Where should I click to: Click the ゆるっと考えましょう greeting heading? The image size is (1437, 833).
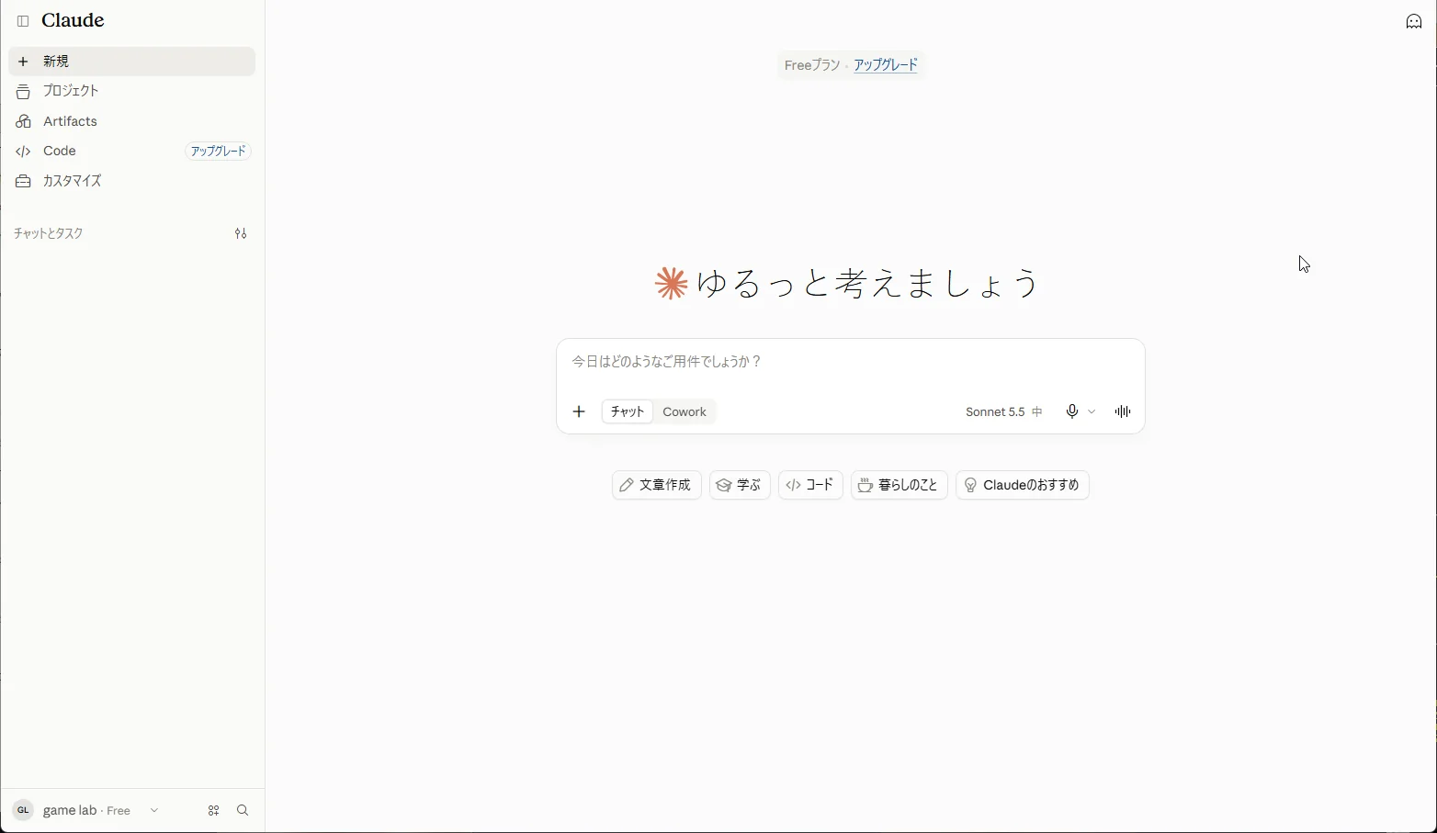[x=867, y=283]
